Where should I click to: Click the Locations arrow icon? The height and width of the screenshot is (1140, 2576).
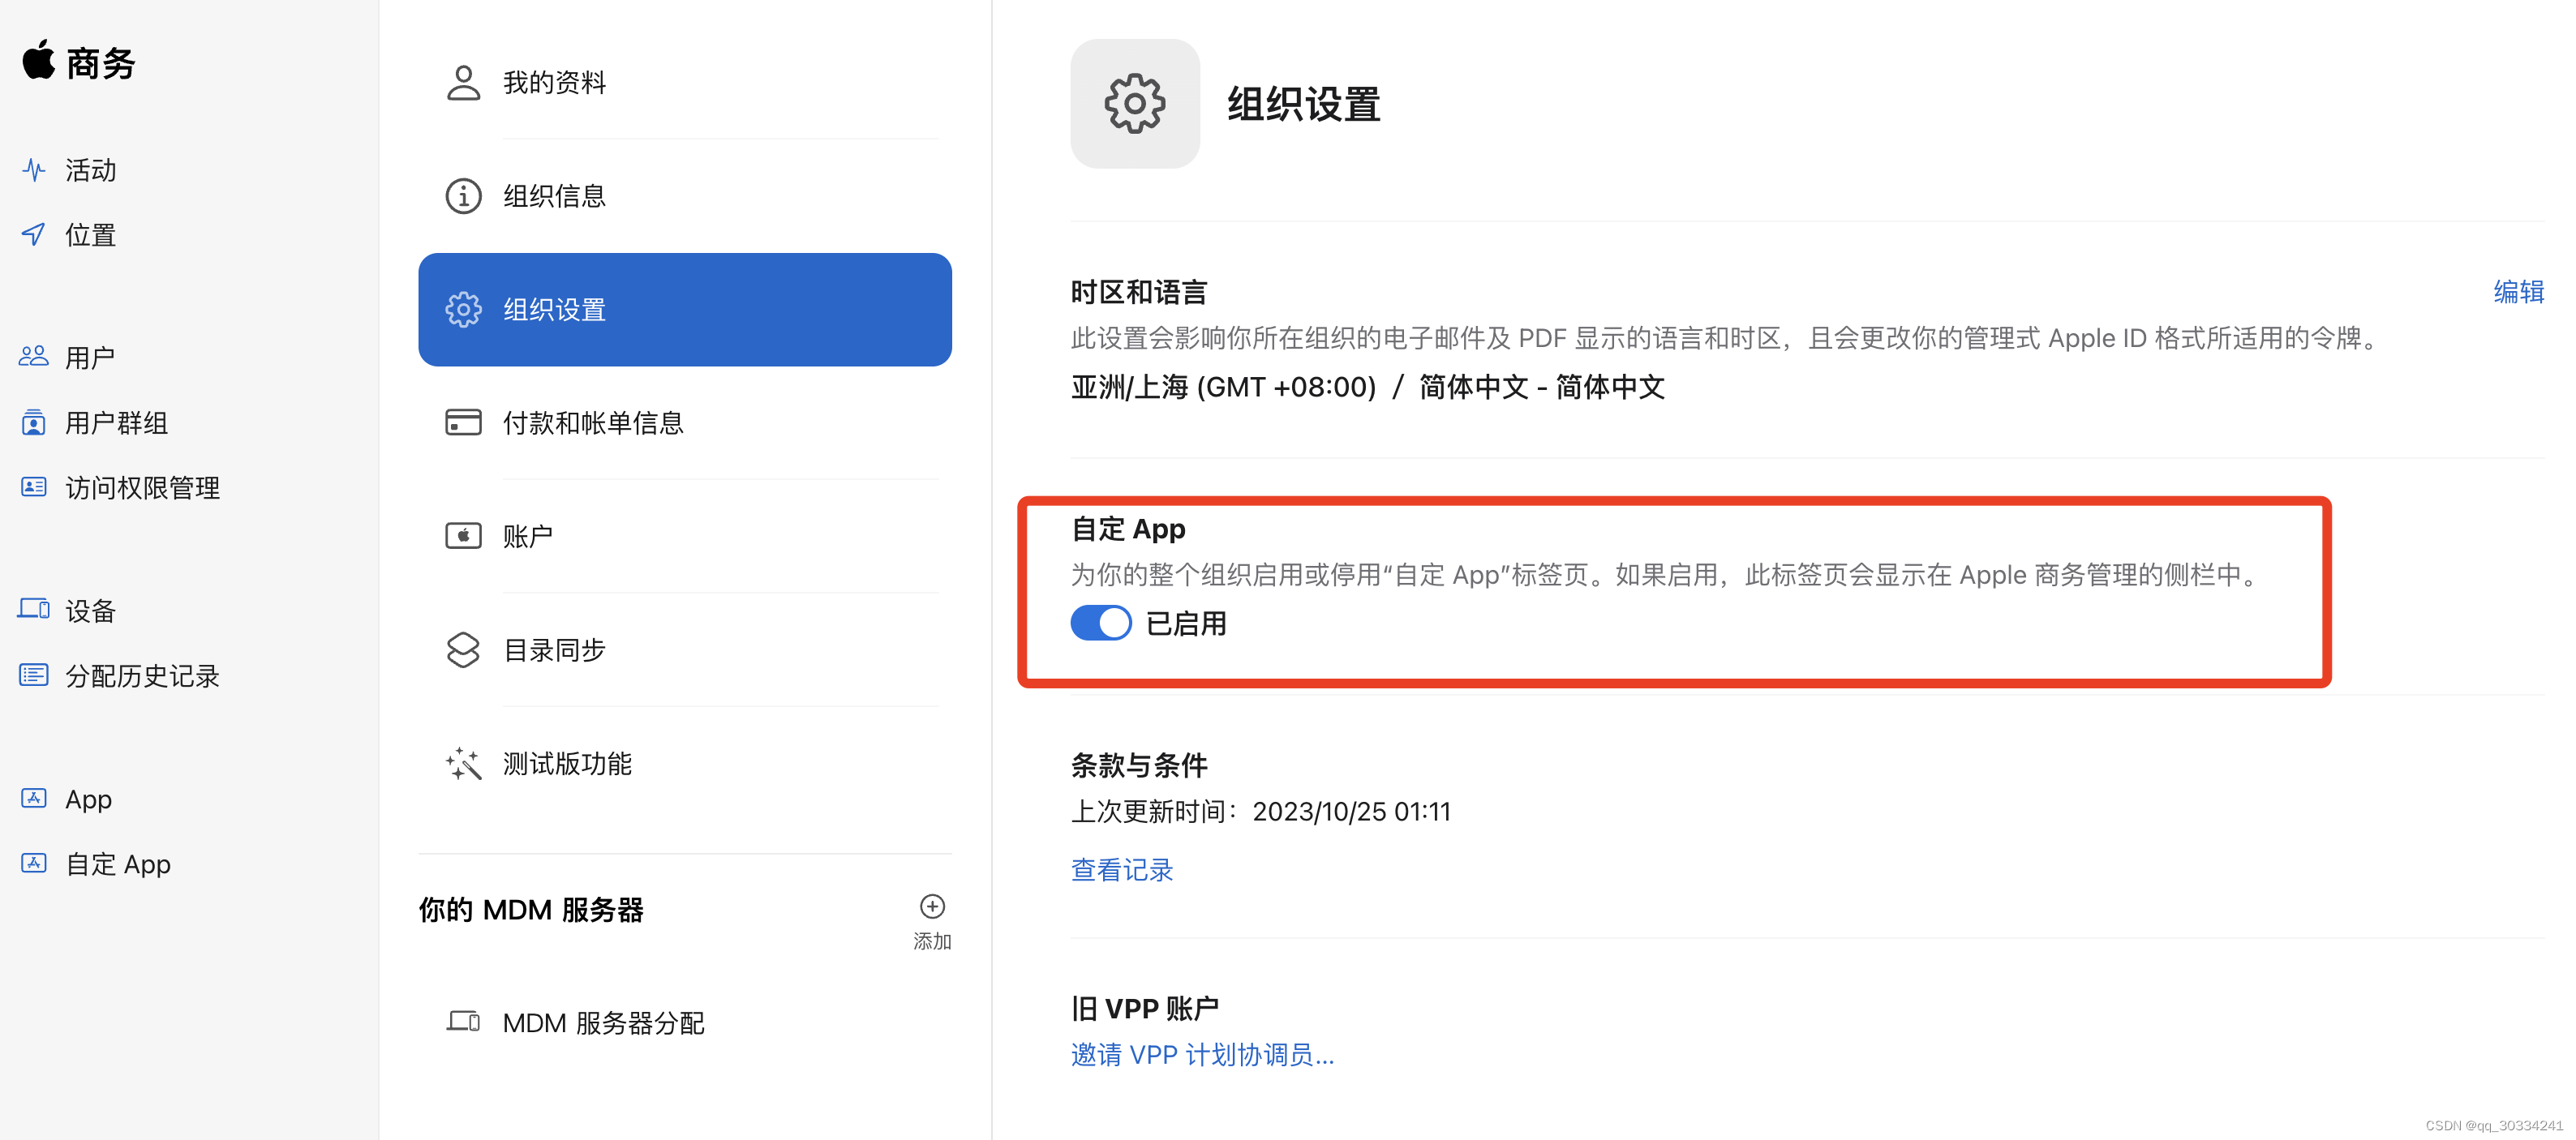(34, 235)
